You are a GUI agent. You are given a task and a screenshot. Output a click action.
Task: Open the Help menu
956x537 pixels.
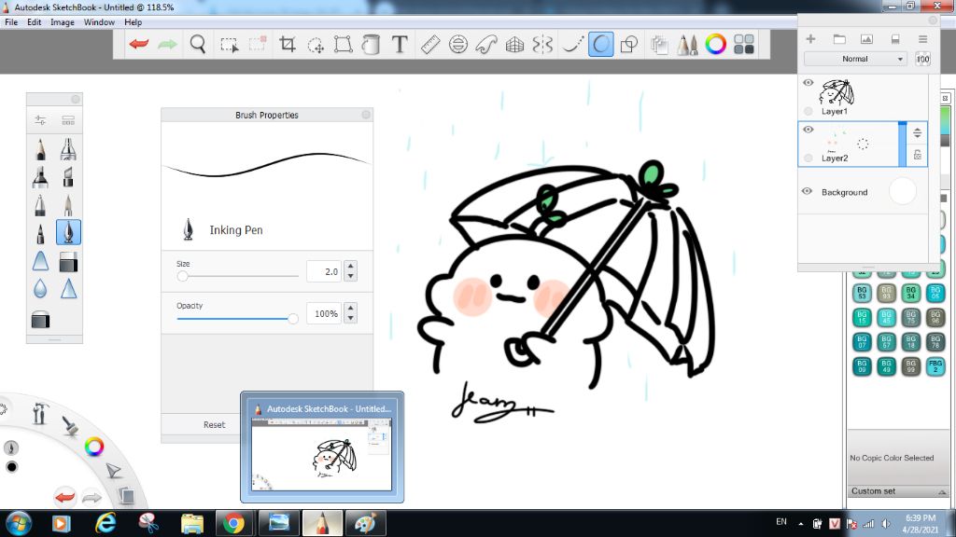click(x=133, y=22)
